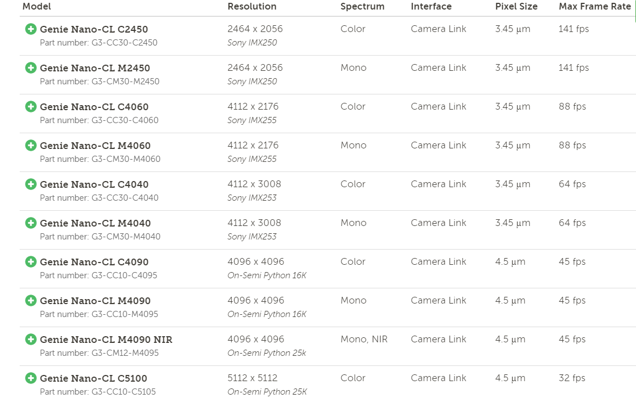Open the Genie Nano-CL M4090 NIR link

(106, 340)
